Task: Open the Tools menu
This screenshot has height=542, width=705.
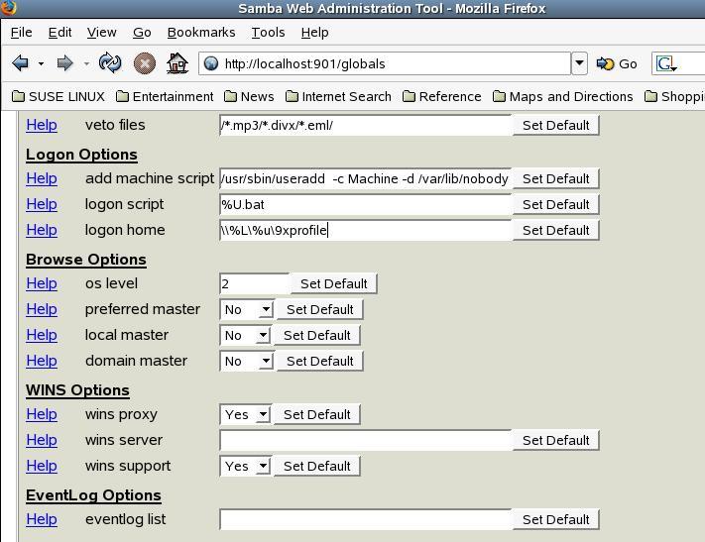Action: [x=268, y=33]
